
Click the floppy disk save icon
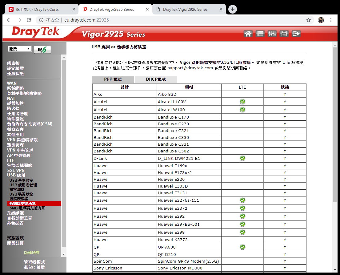pos(284,34)
